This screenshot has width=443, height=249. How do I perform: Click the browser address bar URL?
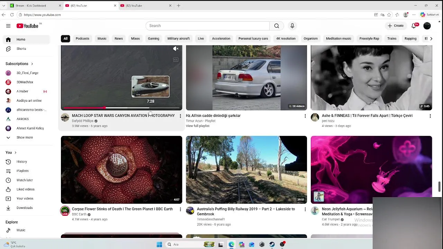42,15
